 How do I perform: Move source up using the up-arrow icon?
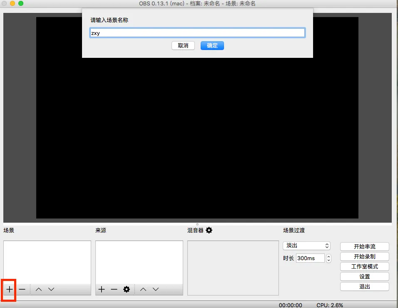[x=143, y=289]
